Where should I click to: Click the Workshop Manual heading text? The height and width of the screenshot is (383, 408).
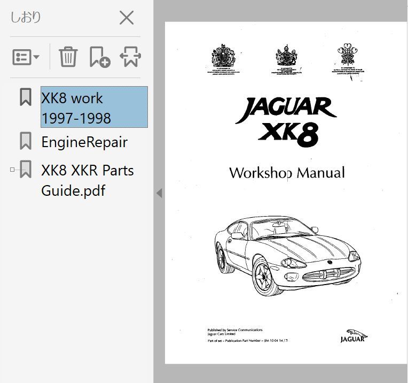pyautogui.click(x=287, y=173)
